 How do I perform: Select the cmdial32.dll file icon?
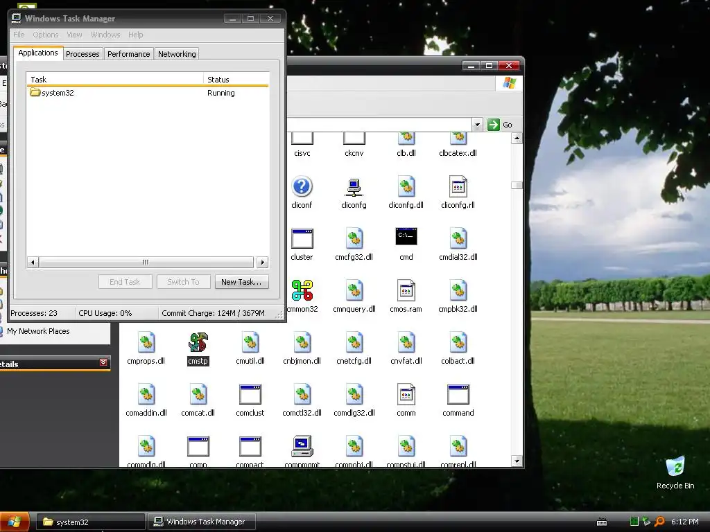[458, 238]
